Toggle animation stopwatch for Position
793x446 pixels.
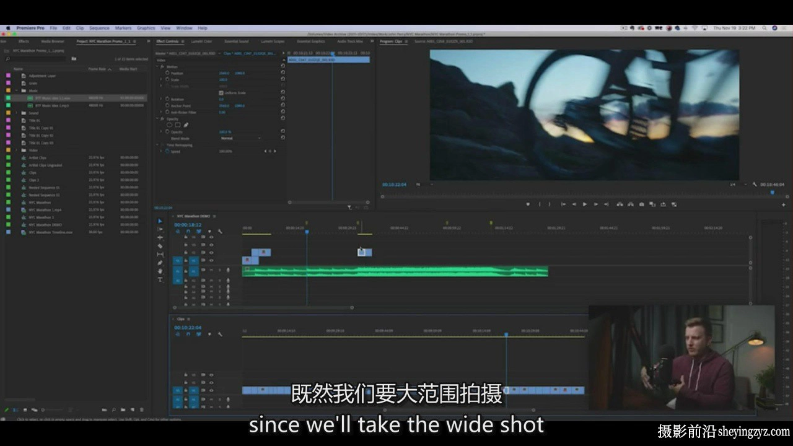[167, 73]
